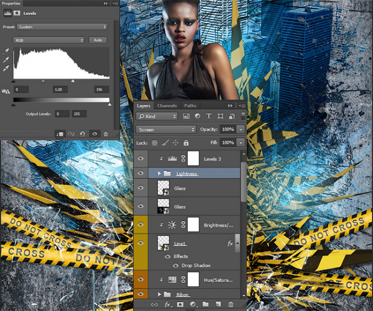Select the white point eyedropper
The height and width of the screenshot is (311, 373).
[x=6, y=68]
